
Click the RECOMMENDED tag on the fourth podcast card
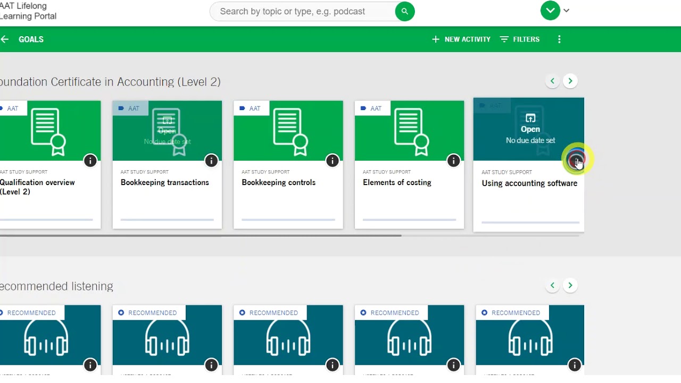pyautogui.click(x=392, y=313)
